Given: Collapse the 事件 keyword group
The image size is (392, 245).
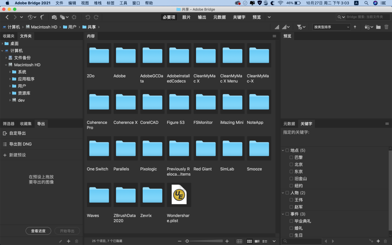Looking at the screenshot, I should (x=283, y=214).
